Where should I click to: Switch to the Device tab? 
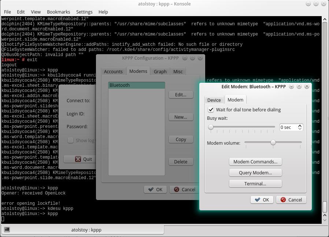(x=214, y=100)
